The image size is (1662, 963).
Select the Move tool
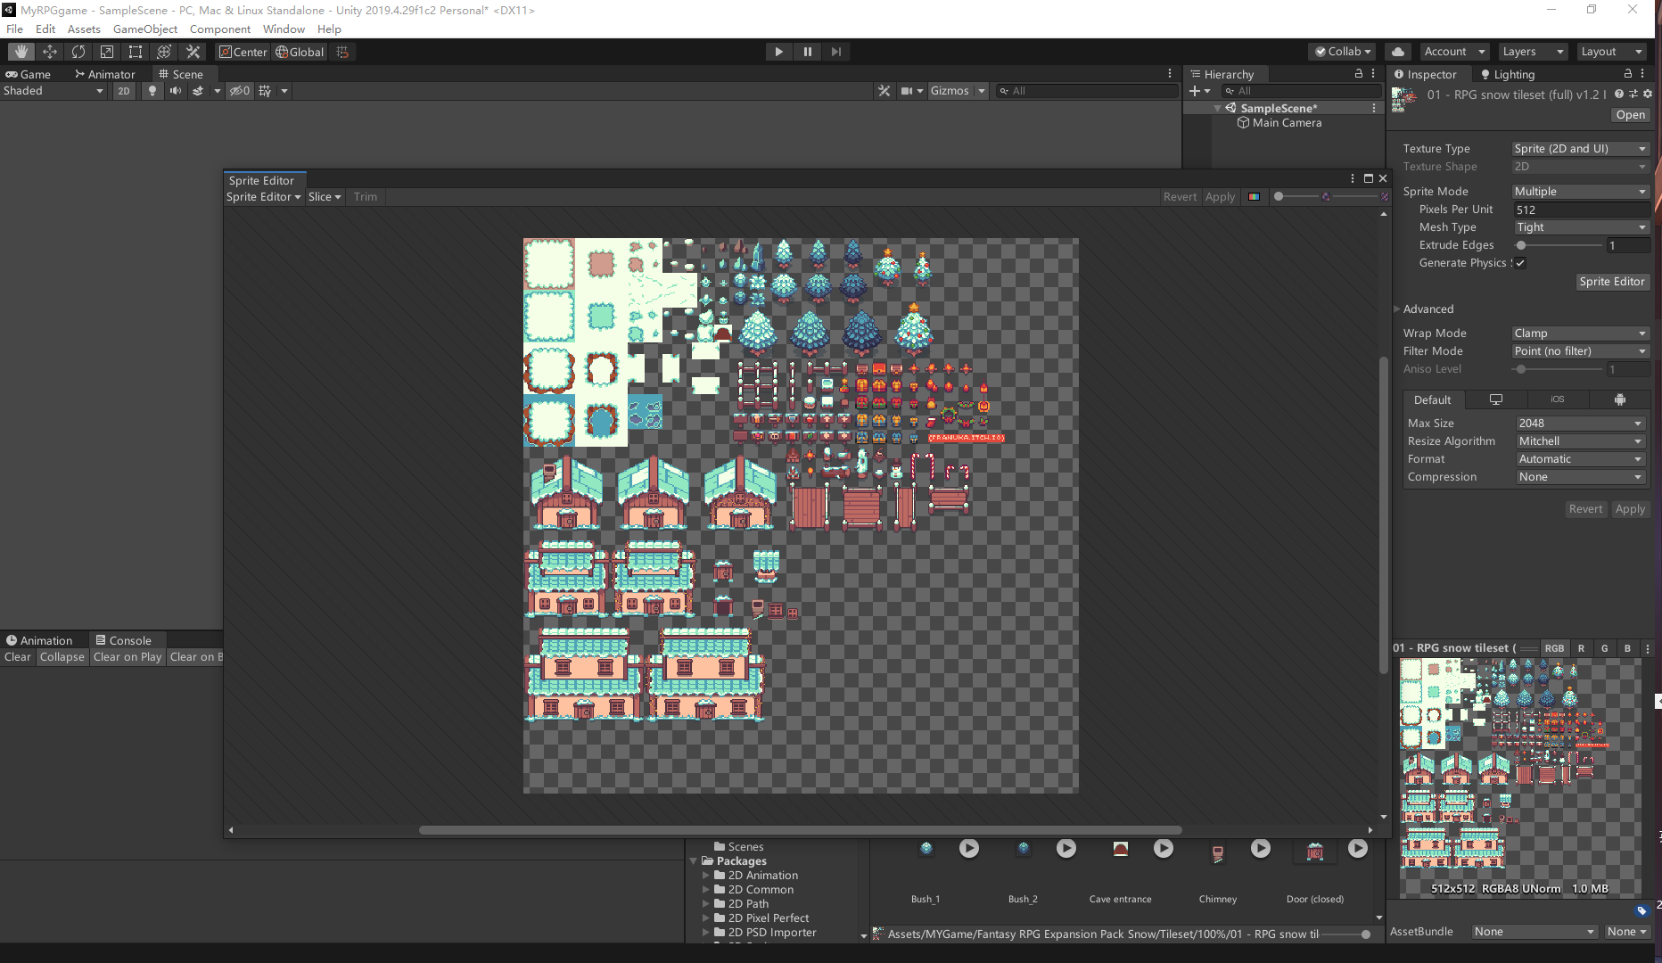[x=50, y=52]
